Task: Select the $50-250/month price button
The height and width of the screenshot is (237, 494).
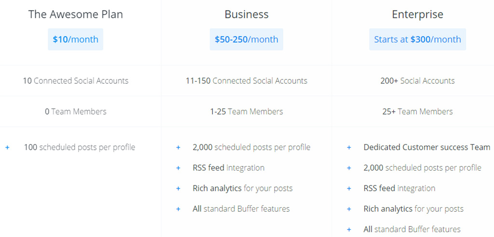Action: point(246,39)
